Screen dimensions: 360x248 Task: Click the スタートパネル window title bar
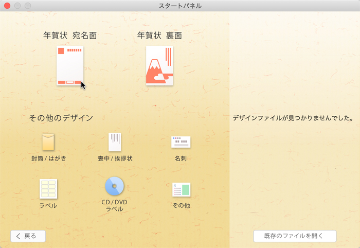pos(180,6)
